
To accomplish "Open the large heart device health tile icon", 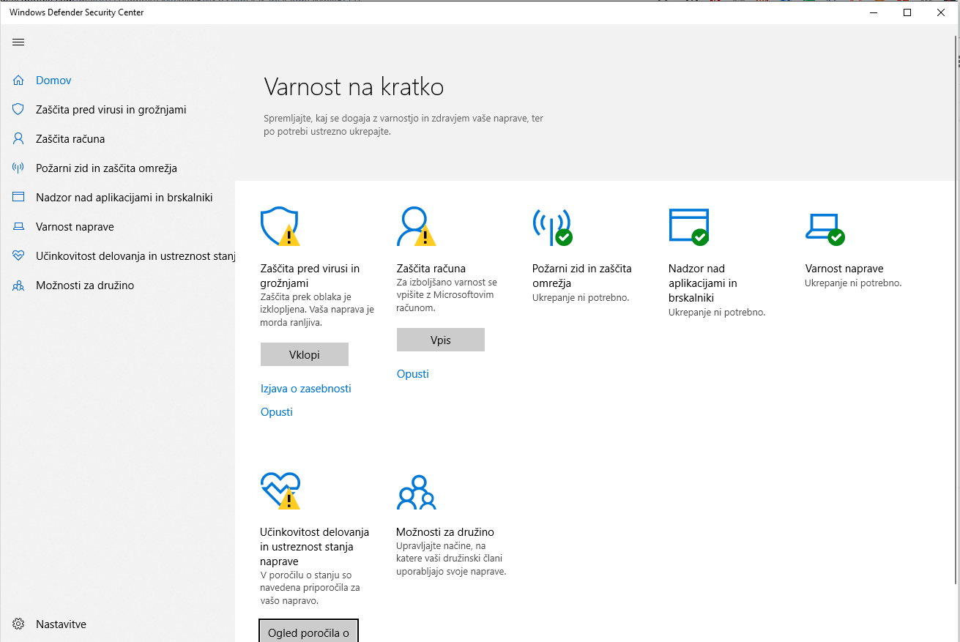I will pos(280,490).
